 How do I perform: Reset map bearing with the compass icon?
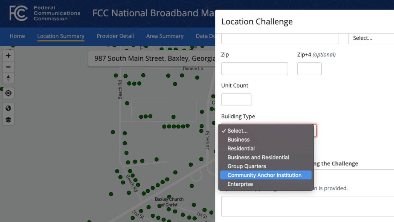tap(8, 78)
